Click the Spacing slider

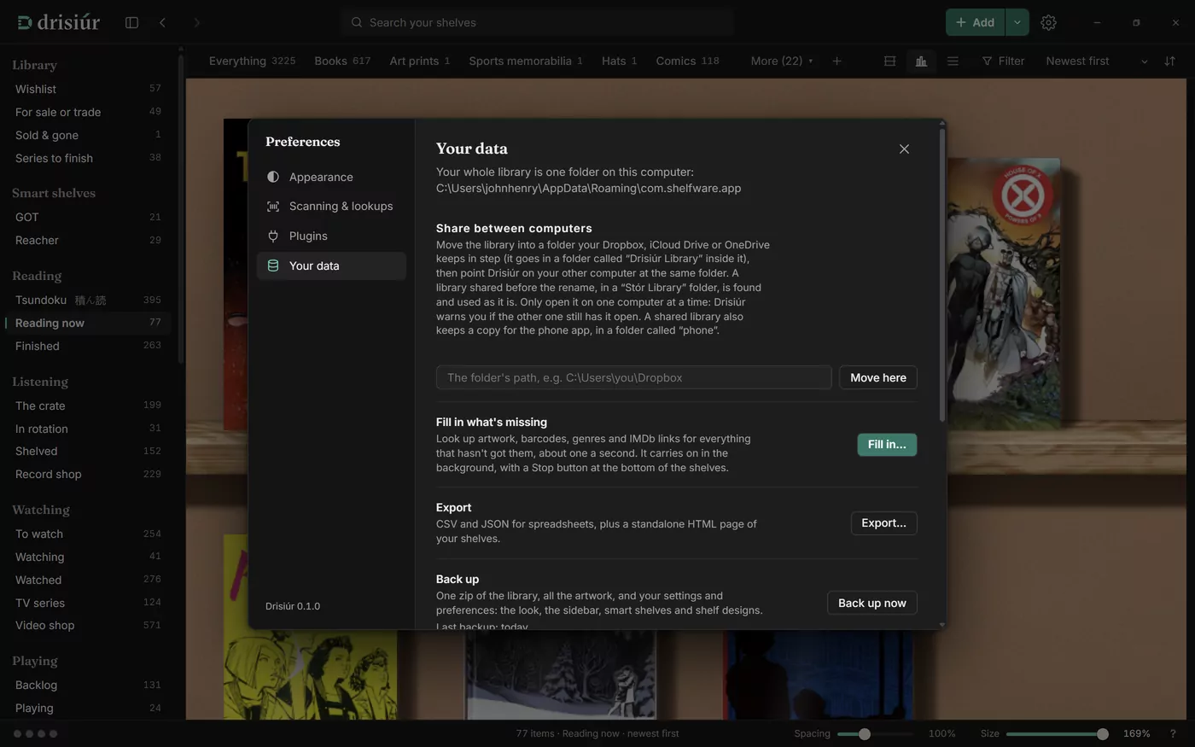[x=875, y=734]
